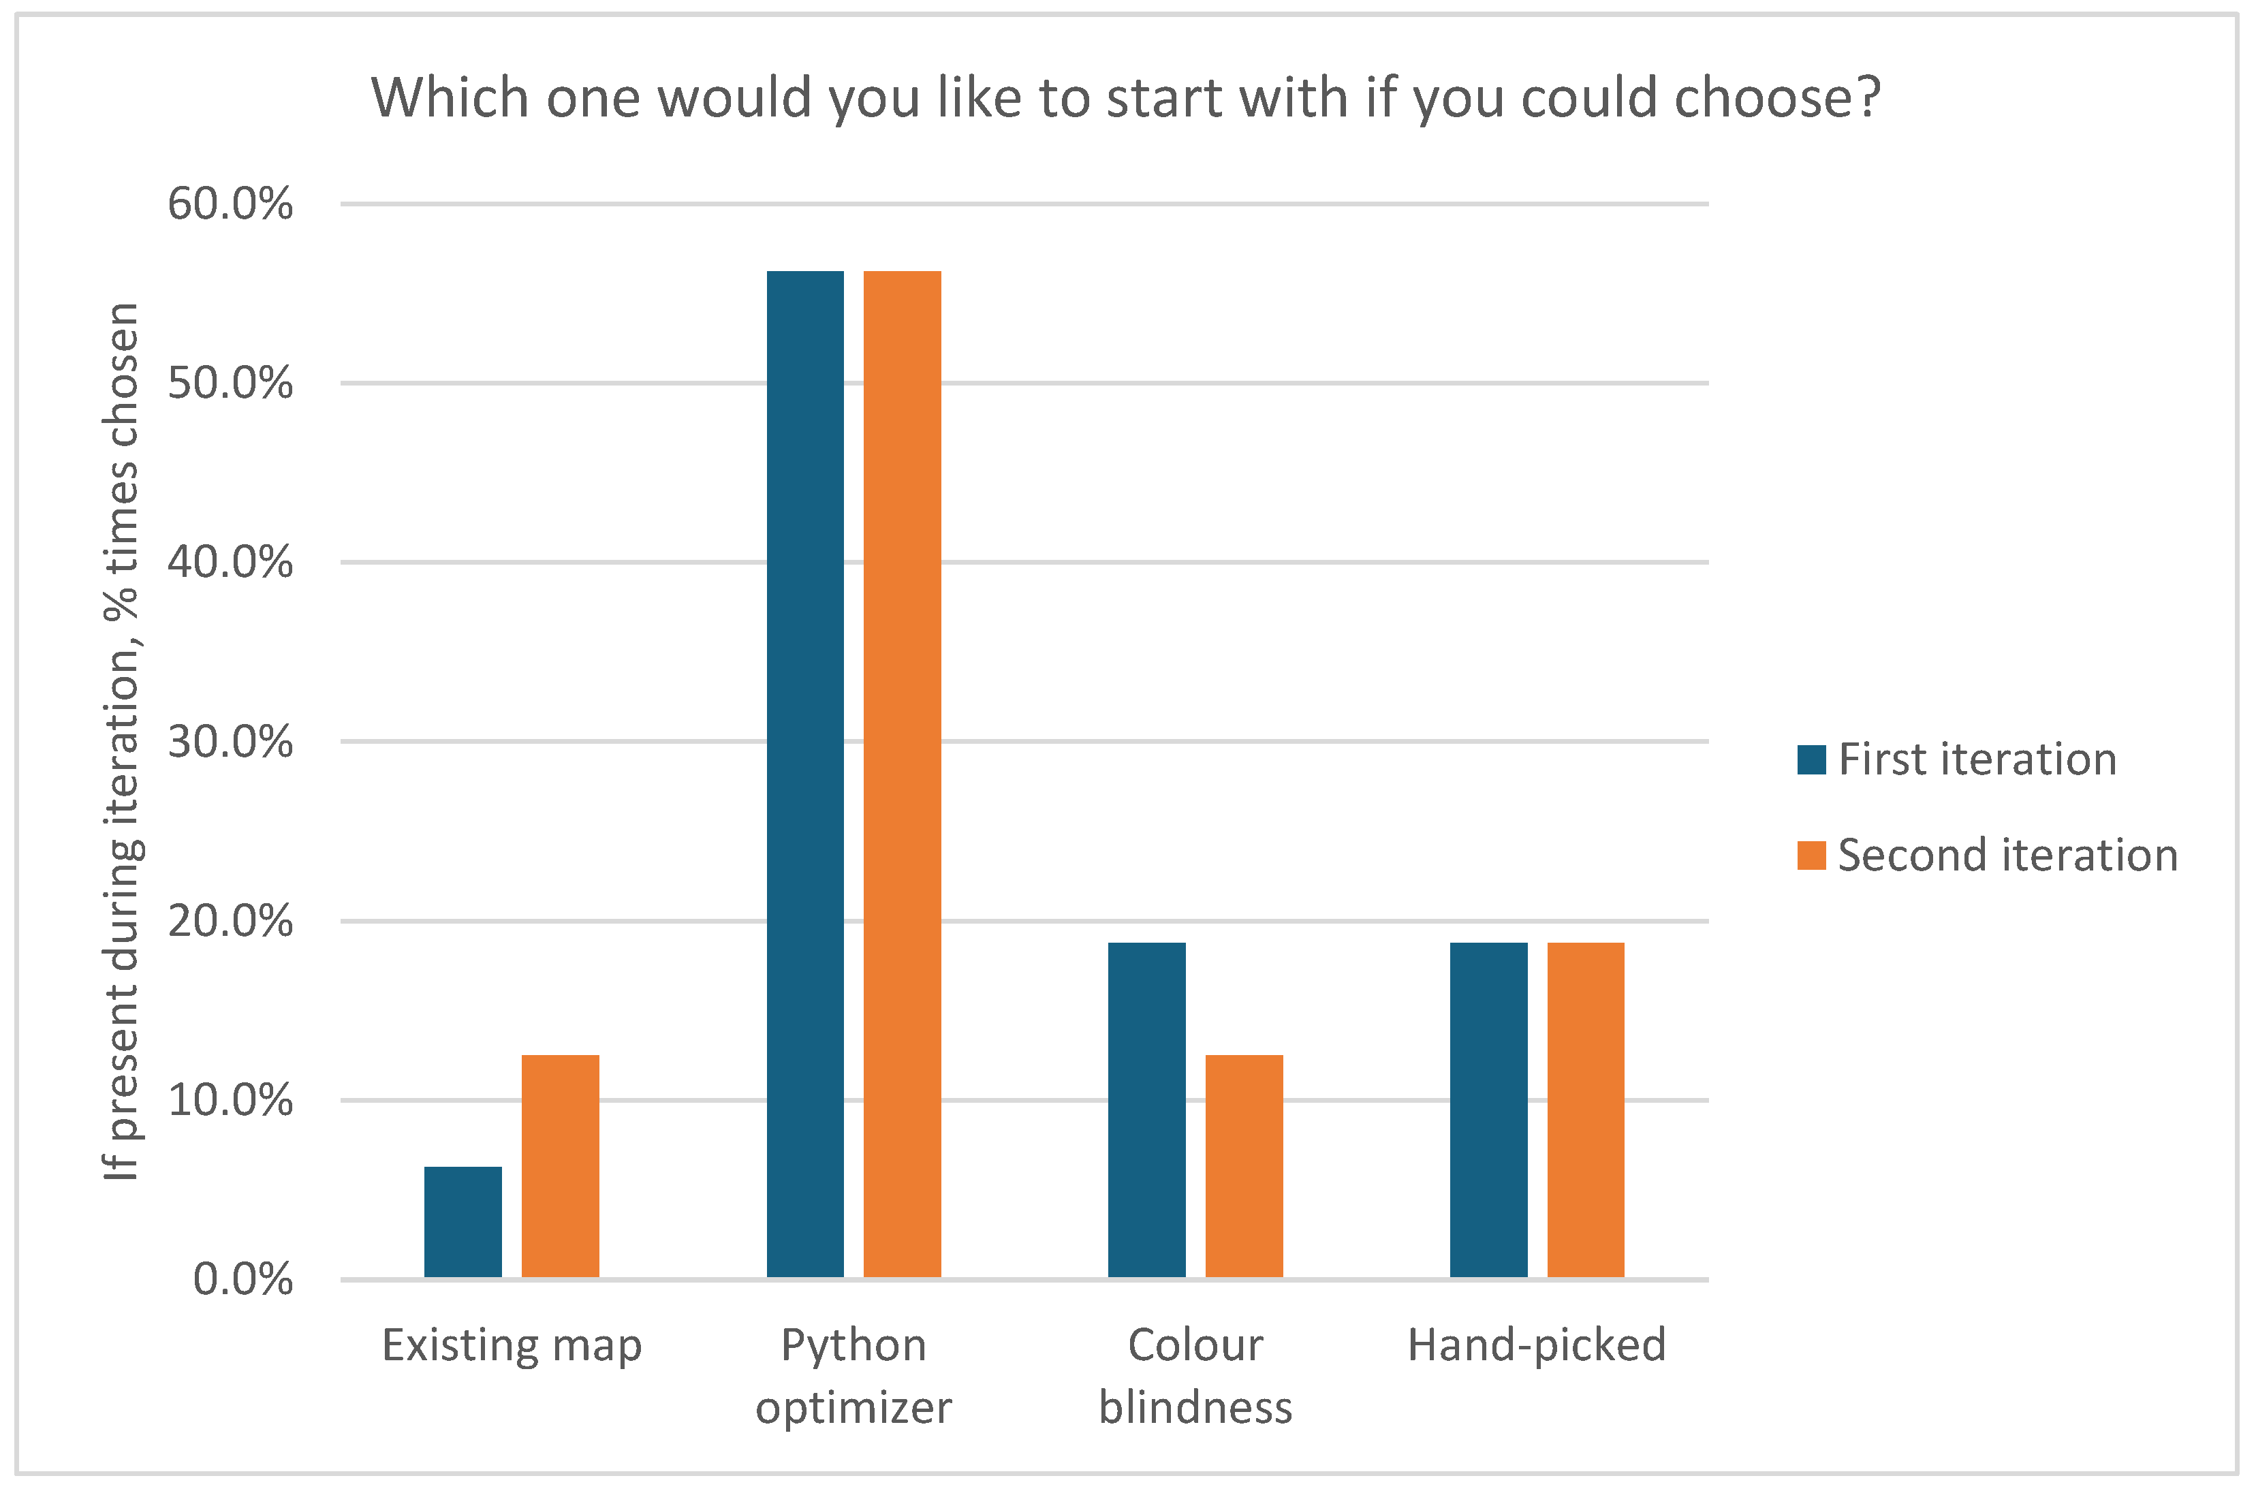
Task: Click the orange Existing map bar
Action: coord(560,1166)
